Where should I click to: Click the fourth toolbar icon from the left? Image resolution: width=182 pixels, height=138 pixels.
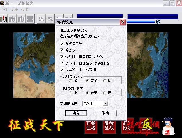tap(30, 19)
